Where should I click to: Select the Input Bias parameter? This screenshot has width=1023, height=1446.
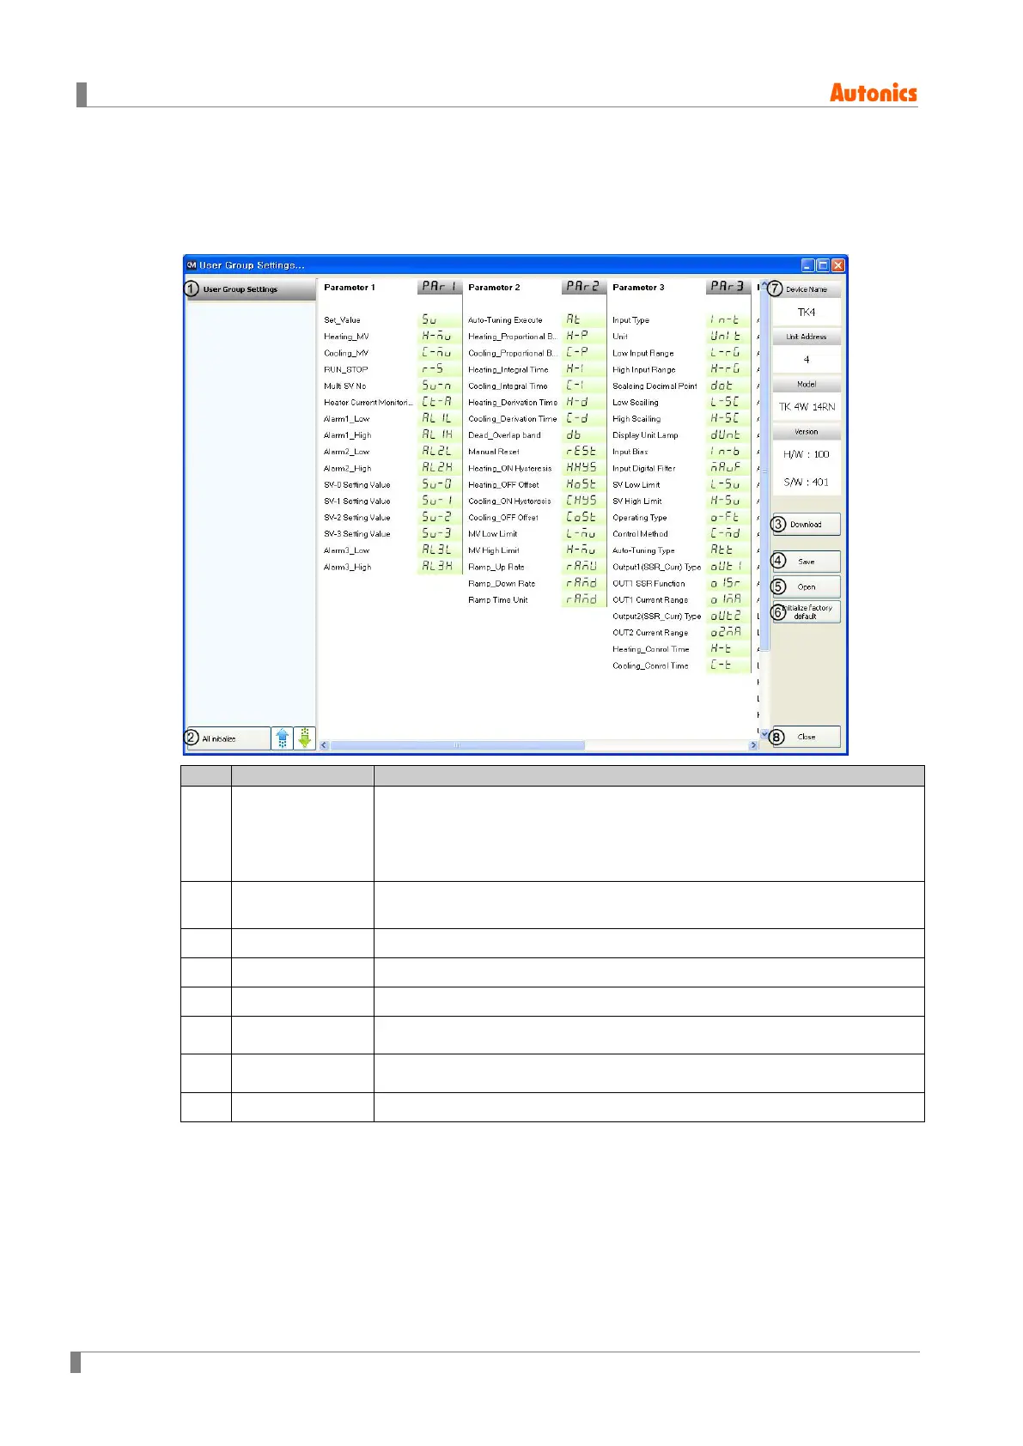pos(630,452)
